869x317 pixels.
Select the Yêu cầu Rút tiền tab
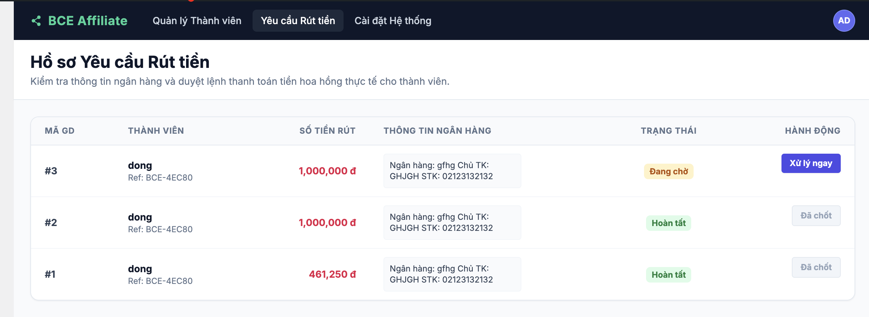click(298, 21)
